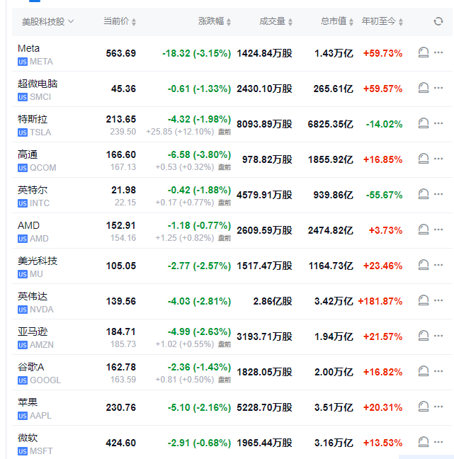This screenshot has width=454, height=459.
Task: Open the 超微电脑 stock name link
Action: pos(38,84)
